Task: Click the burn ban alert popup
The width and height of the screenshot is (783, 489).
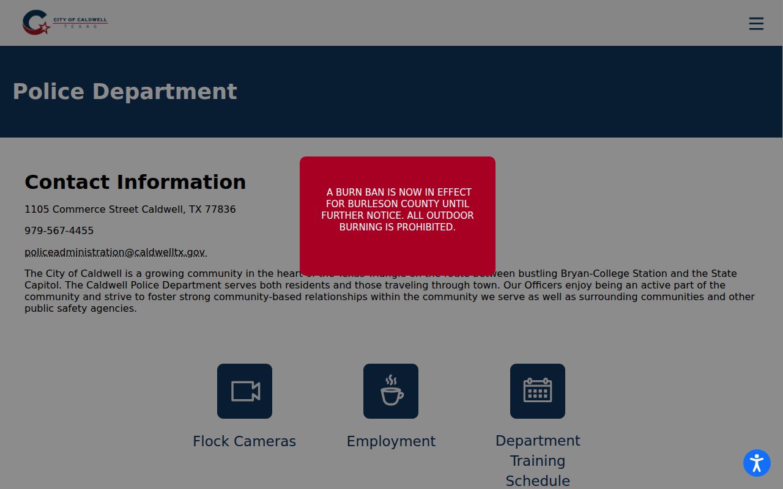Action: [x=398, y=216]
